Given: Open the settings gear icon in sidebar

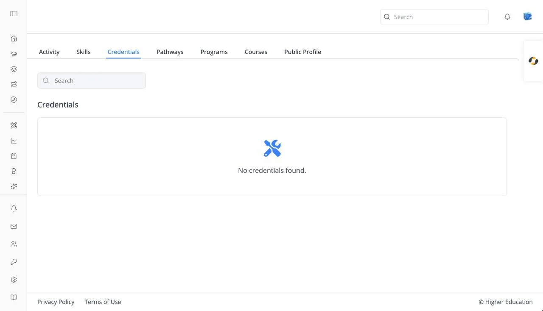Looking at the screenshot, I should point(14,280).
